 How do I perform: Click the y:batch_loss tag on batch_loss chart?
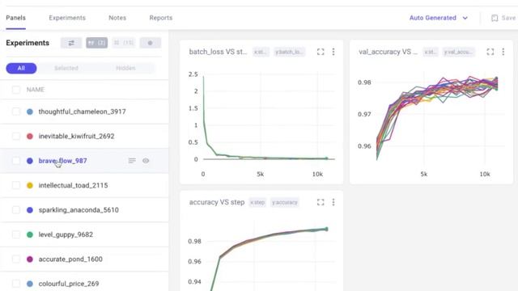click(x=290, y=52)
